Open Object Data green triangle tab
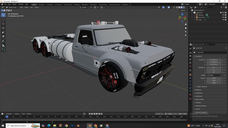This screenshot has width=228, height=128. [190, 91]
